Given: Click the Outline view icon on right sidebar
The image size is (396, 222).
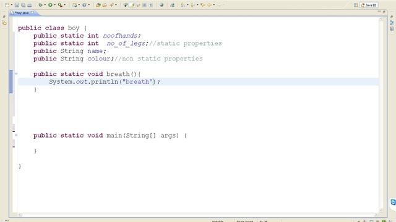Looking at the screenshot, I should pyautogui.click(x=392, y=23).
